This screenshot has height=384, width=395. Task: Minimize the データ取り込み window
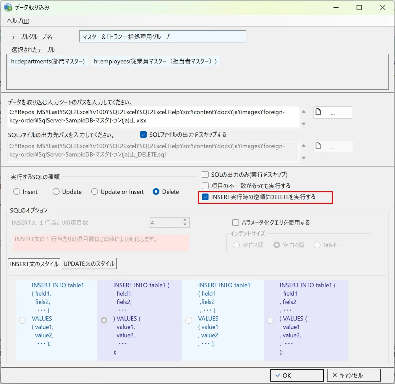336,8
